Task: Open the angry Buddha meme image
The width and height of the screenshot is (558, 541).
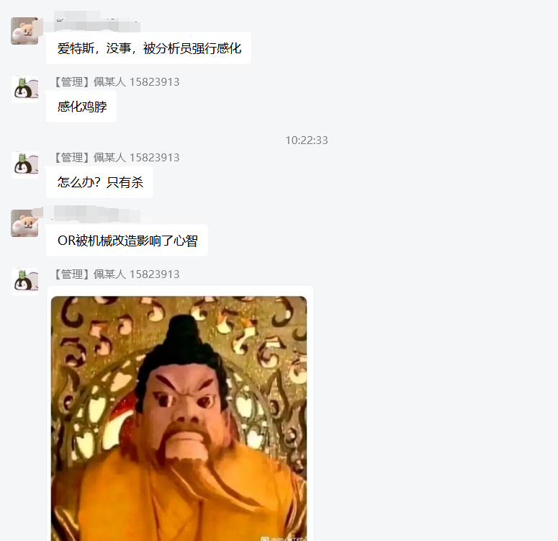Action: pyautogui.click(x=179, y=419)
